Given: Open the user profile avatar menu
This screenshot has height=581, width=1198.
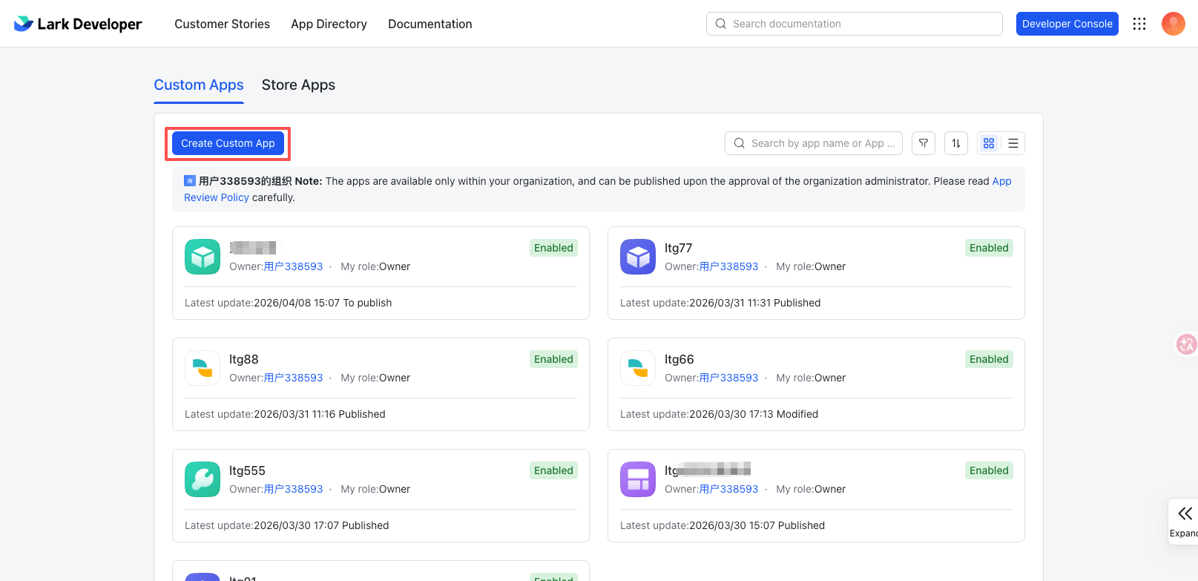Looking at the screenshot, I should (1173, 24).
